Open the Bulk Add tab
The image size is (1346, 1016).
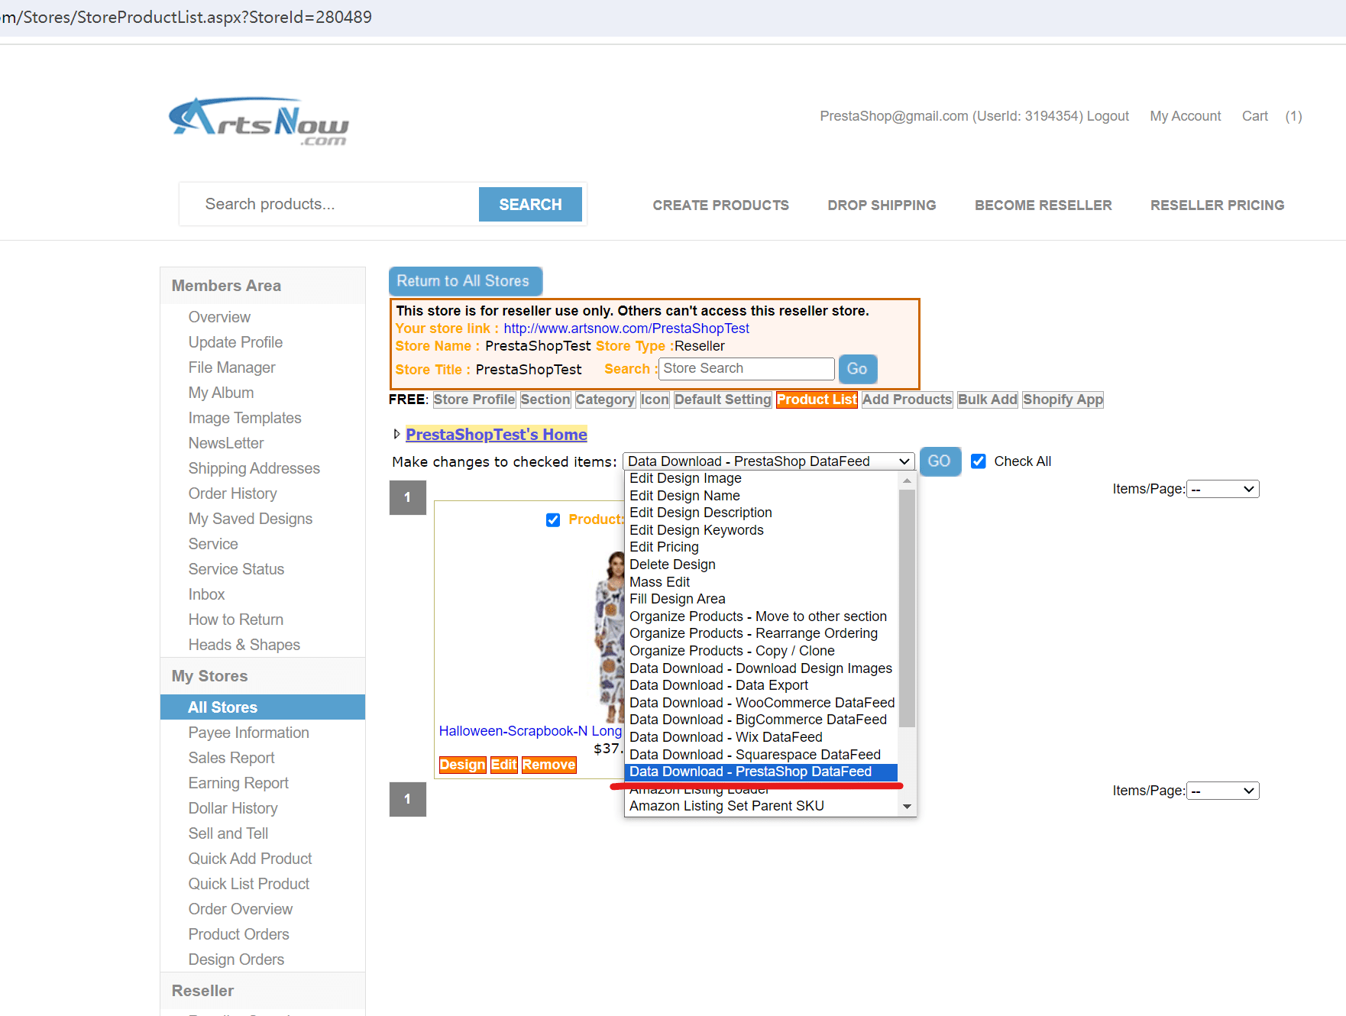988,400
